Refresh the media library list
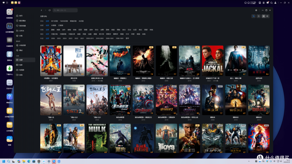 click(49, 10)
